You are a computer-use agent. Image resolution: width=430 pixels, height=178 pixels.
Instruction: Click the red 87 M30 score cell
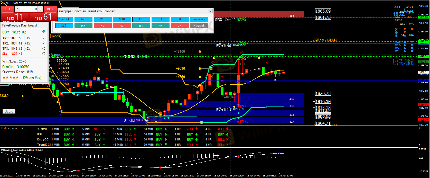click(122, 26)
